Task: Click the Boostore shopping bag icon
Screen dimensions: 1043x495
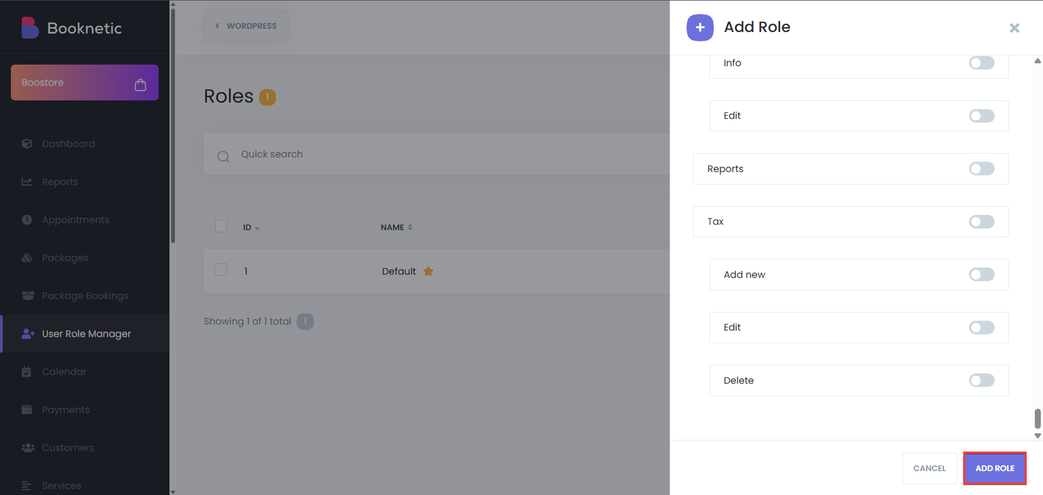Action: point(140,85)
